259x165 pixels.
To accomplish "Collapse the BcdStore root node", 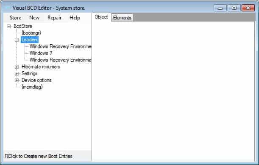I will pos(9,26).
